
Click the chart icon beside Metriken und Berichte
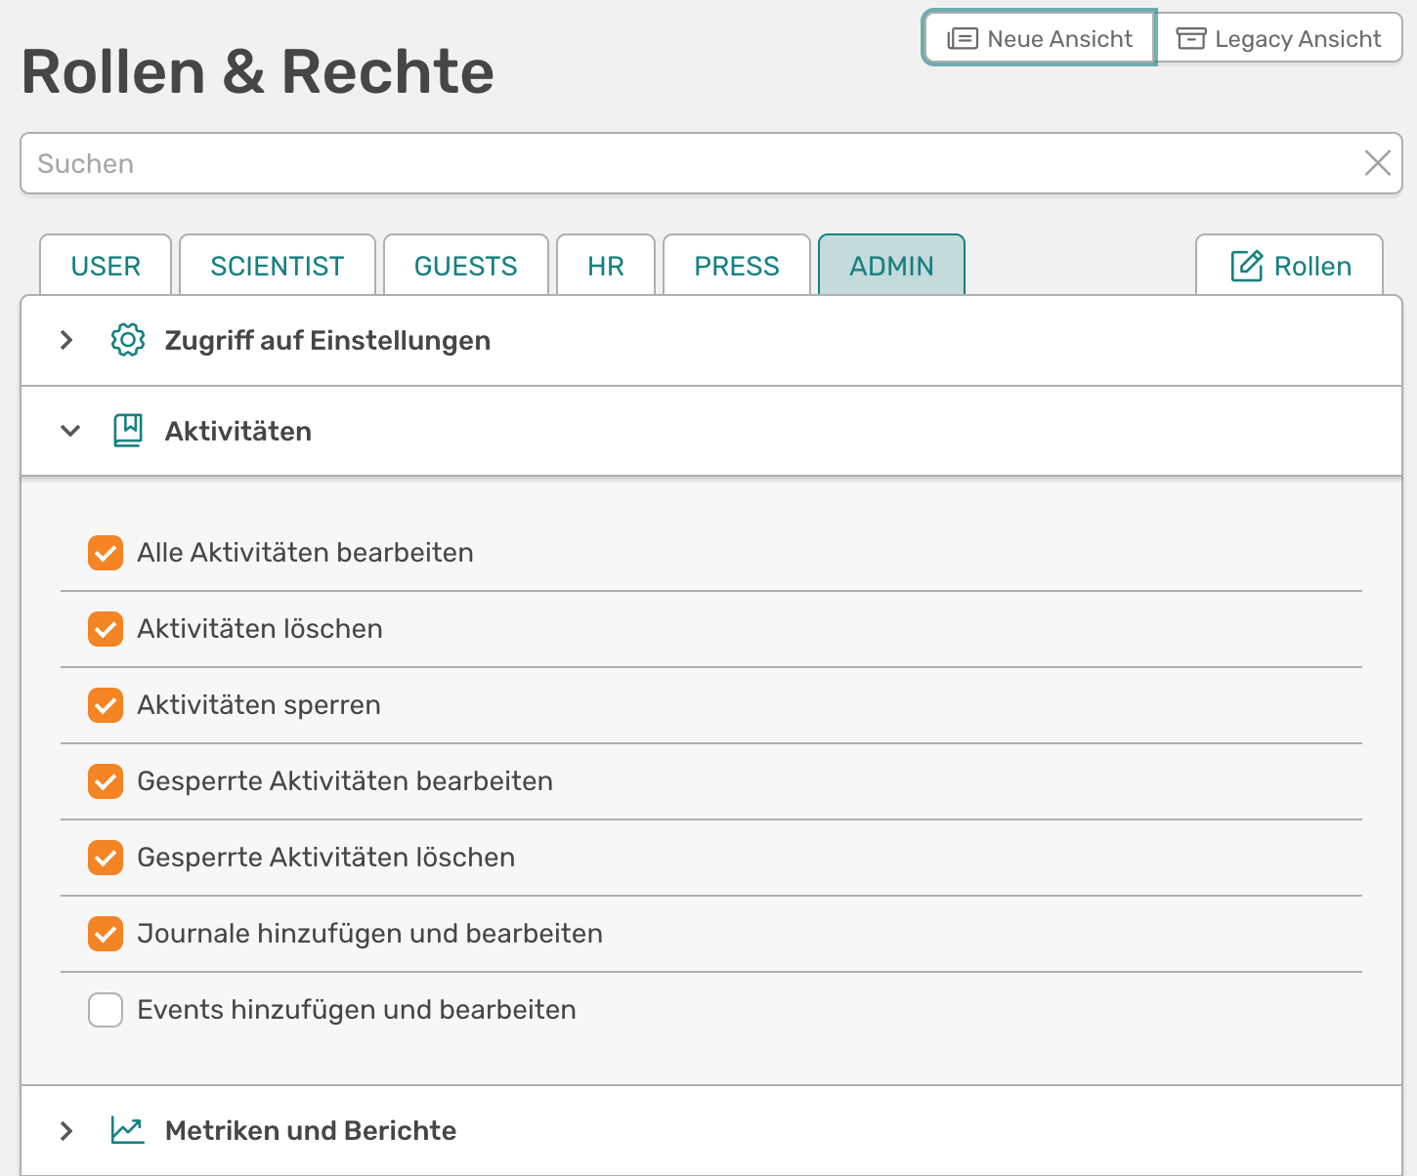click(x=126, y=1129)
